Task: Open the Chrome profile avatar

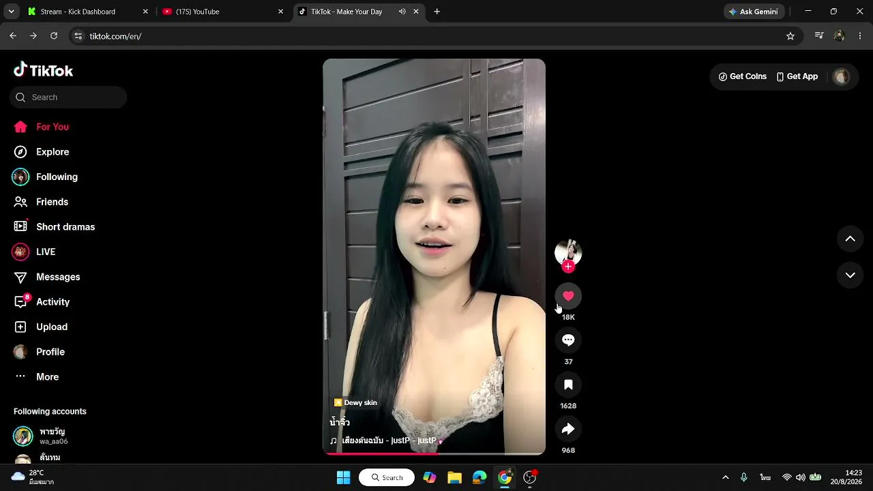Action: tap(840, 36)
